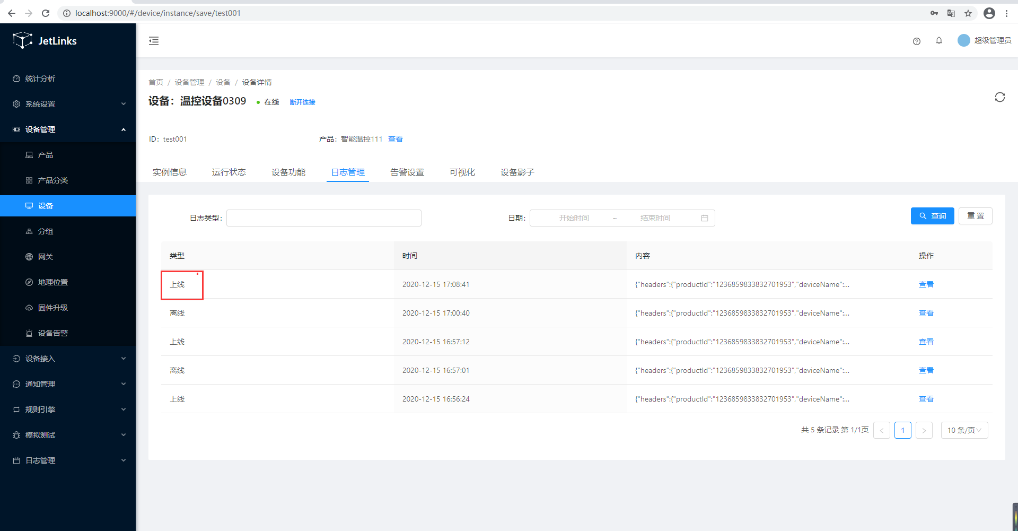Open the notifications bell icon
Viewport: 1018px width, 531px height.
tap(938, 41)
